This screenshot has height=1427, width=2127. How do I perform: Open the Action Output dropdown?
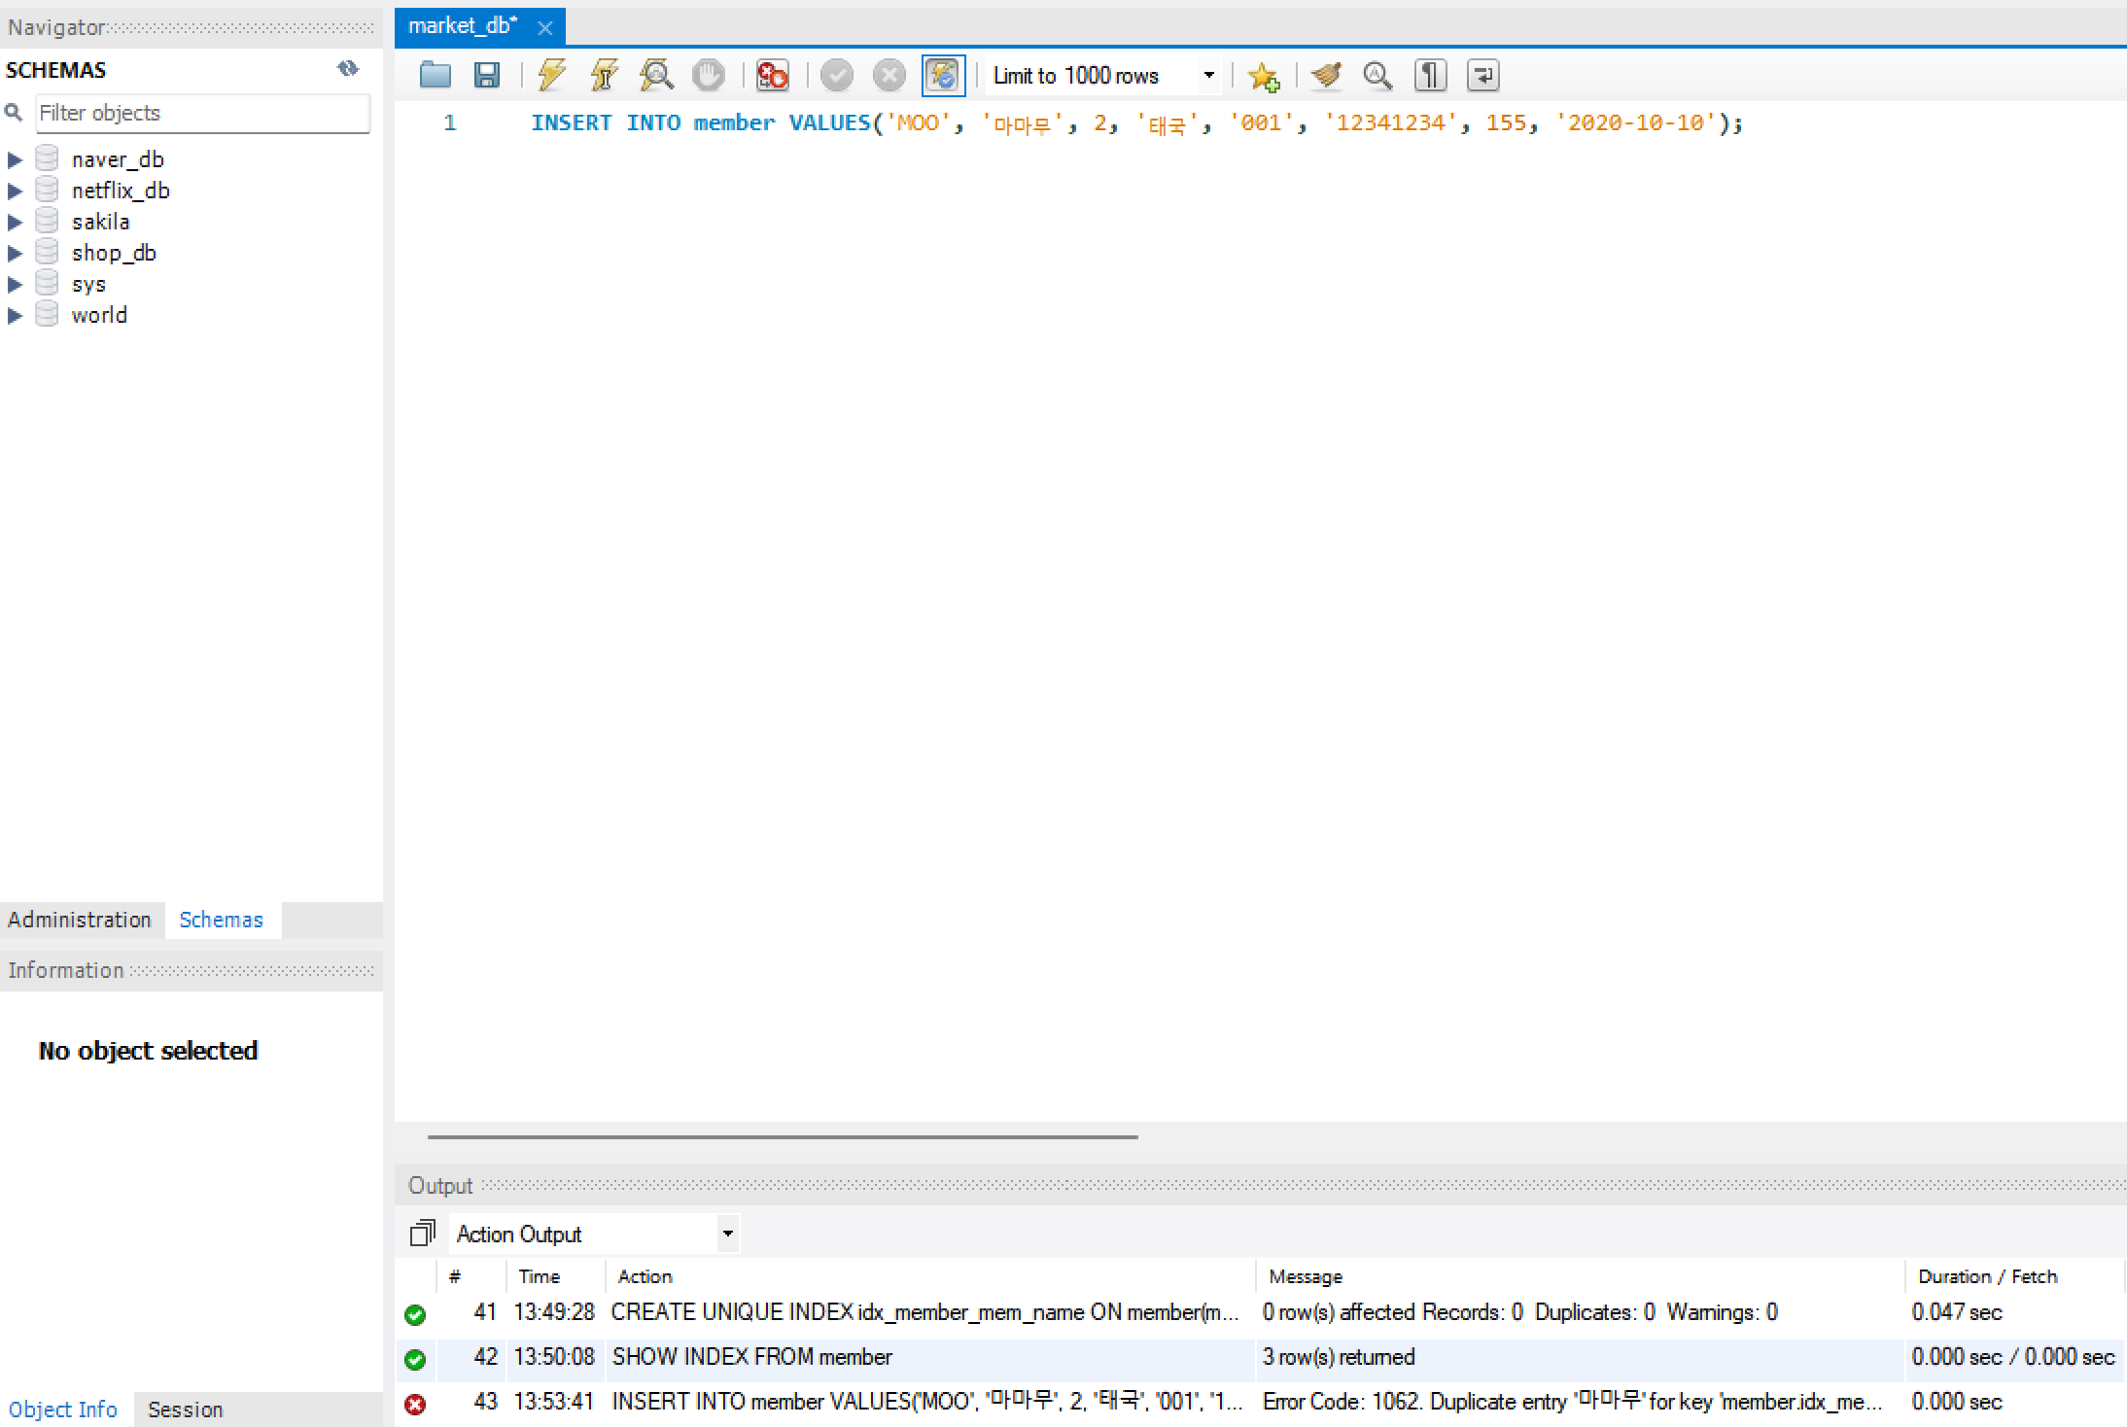coord(727,1234)
